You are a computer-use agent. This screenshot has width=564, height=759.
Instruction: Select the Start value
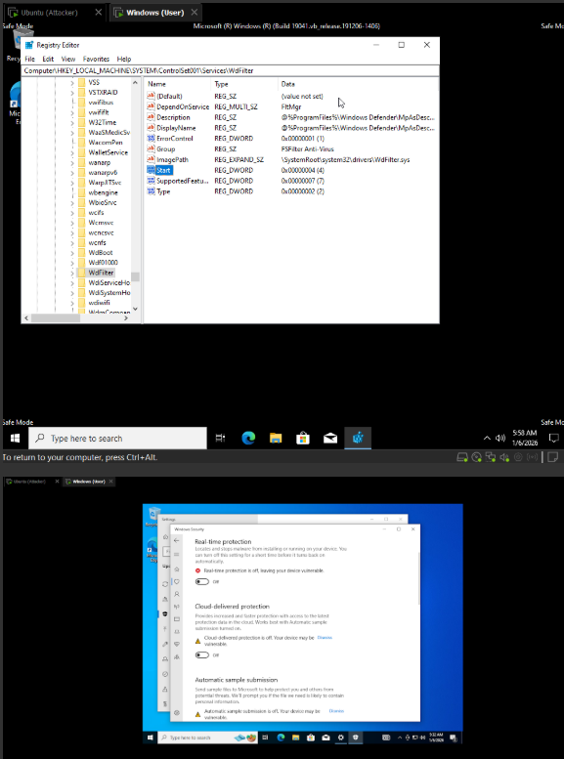[163, 170]
